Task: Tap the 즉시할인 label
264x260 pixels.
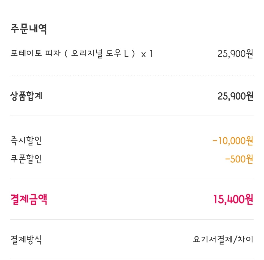Action: 26,141
